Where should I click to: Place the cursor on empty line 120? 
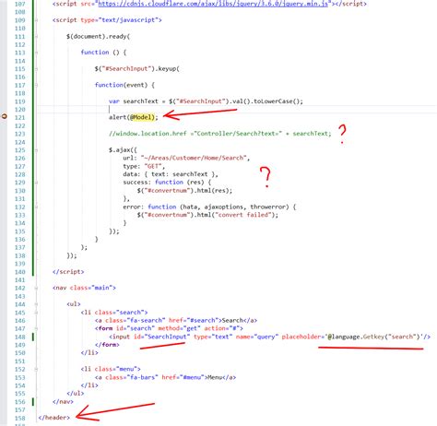237,110
